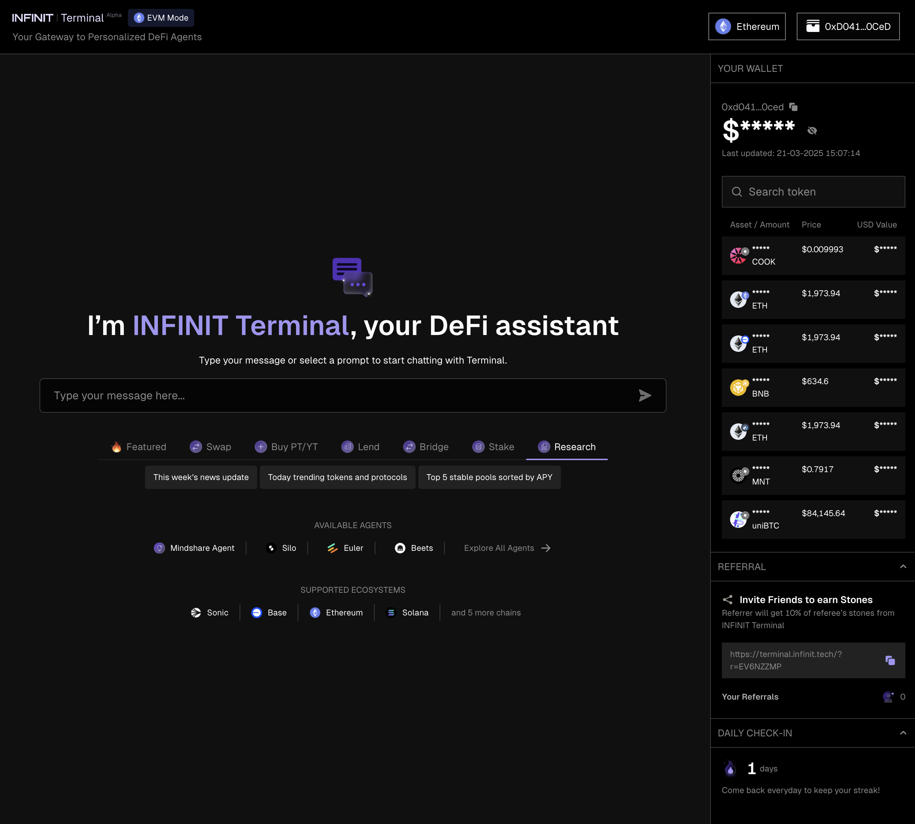
Task: Toggle EVM Mode switch
Action: (x=161, y=18)
